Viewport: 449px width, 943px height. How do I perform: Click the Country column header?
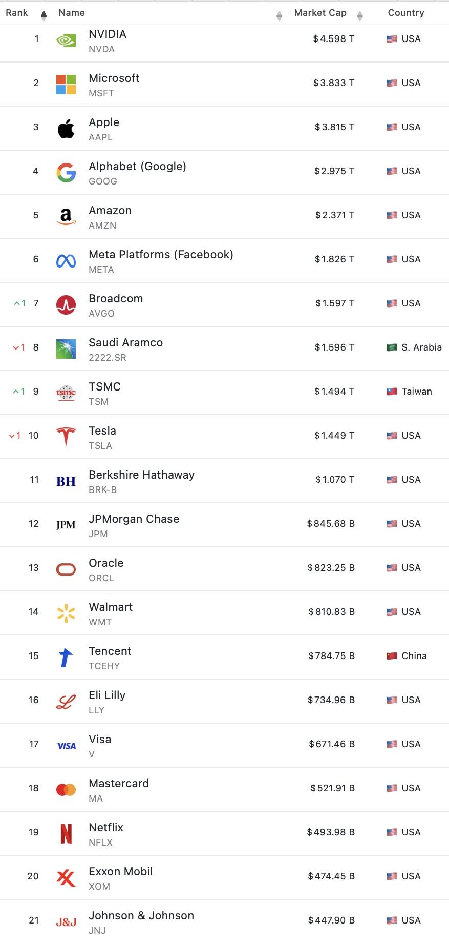(406, 13)
